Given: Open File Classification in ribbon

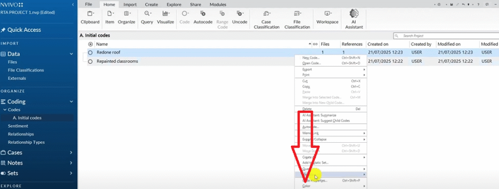Looking at the screenshot, I should [297, 19].
